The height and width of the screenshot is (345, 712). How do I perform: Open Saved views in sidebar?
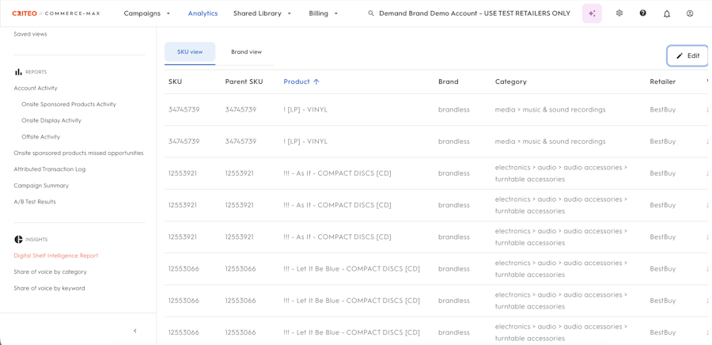point(30,34)
